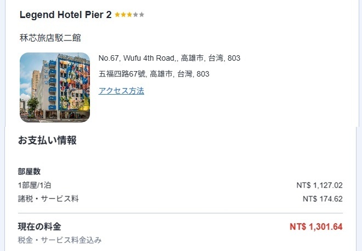Click the second gold star in the rating

coord(123,15)
